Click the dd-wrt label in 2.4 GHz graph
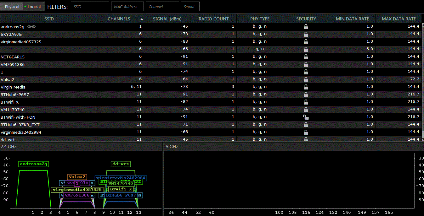 point(121,164)
